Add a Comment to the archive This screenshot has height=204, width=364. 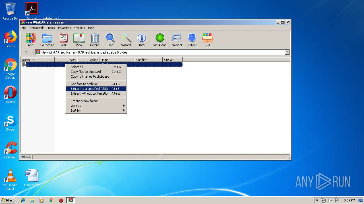click(x=176, y=40)
